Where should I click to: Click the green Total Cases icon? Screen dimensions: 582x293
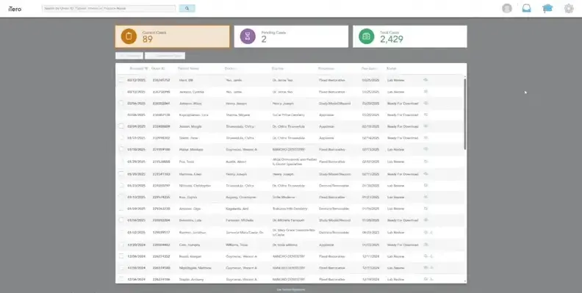pos(367,36)
